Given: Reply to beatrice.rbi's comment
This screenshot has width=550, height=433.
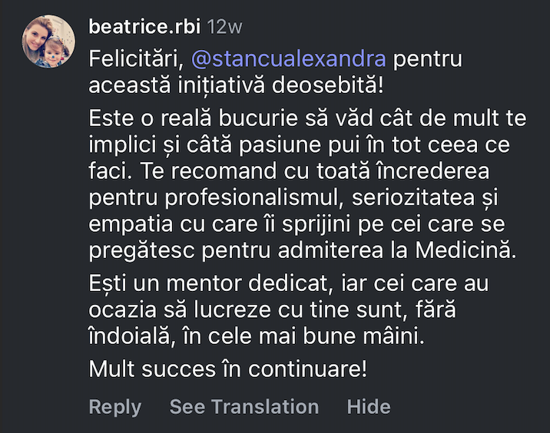Looking at the screenshot, I should coord(114,406).
